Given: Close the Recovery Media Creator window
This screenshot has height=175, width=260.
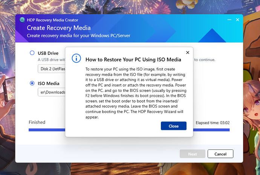Looking at the screenshot, I should point(237,20).
